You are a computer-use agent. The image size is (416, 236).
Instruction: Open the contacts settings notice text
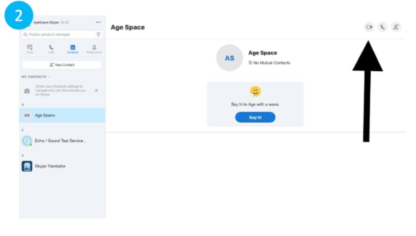60,90
